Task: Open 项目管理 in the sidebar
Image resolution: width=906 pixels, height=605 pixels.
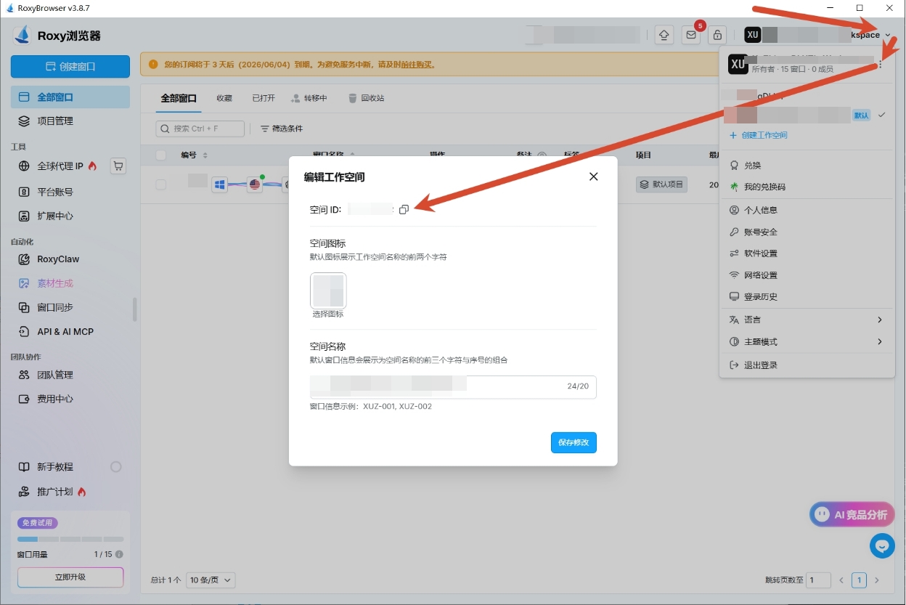Action: (x=70, y=121)
